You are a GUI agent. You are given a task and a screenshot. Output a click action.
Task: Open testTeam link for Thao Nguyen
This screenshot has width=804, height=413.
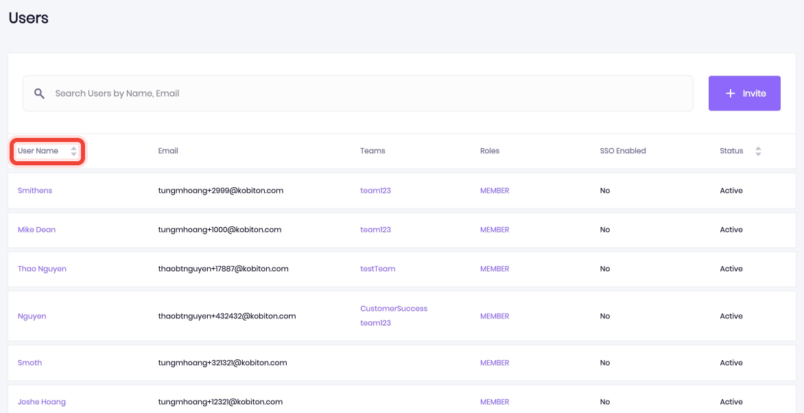pos(377,268)
